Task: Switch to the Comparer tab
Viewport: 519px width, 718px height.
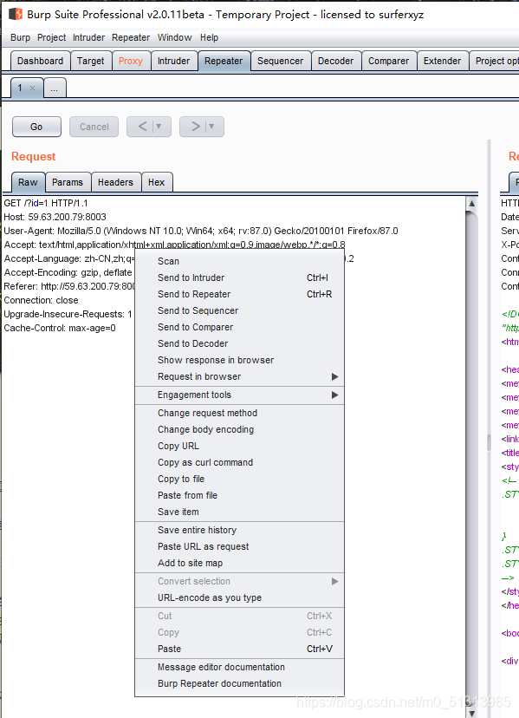Action: [x=388, y=61]
